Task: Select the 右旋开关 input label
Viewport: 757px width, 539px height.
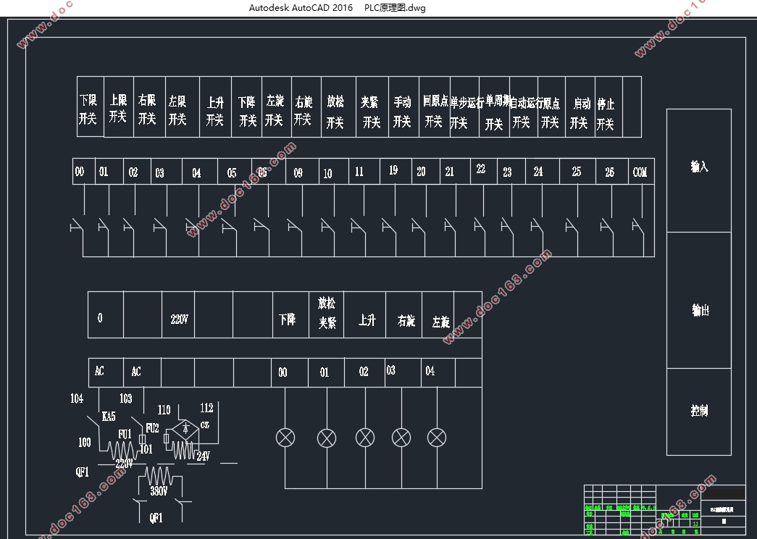Action: pyautogui.click(x=304, y=110)
